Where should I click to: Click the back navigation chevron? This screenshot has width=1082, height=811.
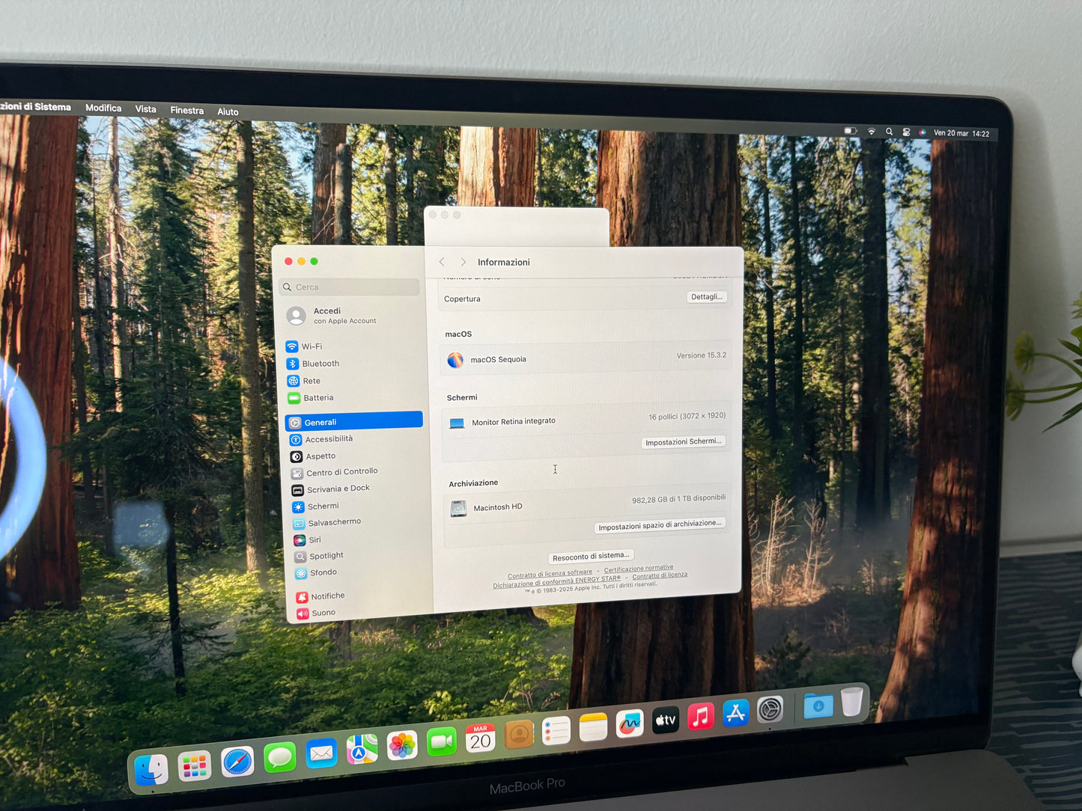442,262
